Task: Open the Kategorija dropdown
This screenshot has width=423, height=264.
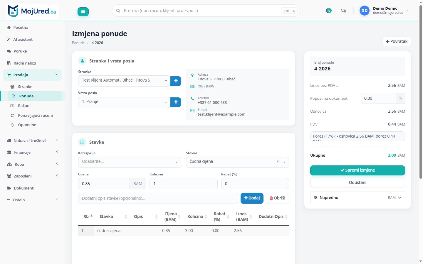Action: tap(130, 162)
